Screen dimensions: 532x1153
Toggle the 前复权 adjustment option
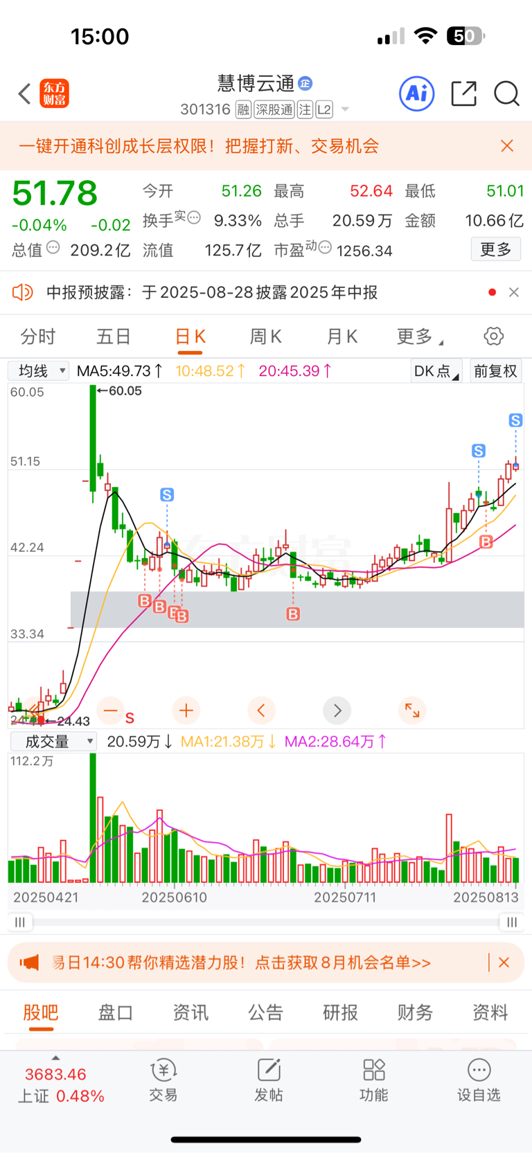point(495,371)
